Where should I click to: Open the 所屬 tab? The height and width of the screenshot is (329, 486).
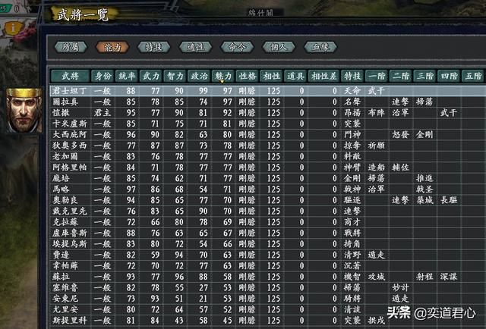(71, 47)
